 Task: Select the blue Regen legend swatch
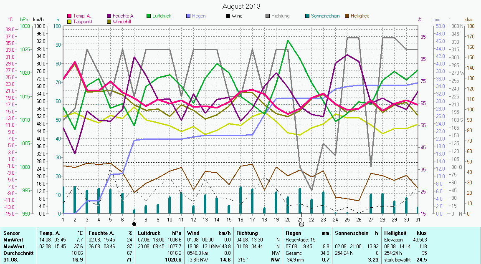[x=189, y=16]
